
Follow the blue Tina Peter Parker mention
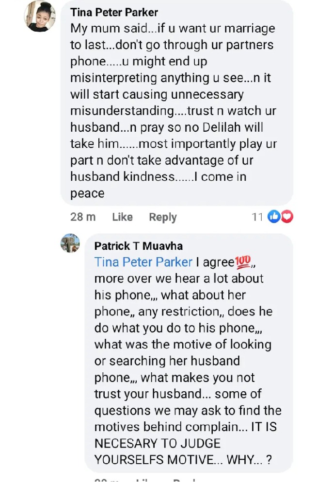(143, 262)
